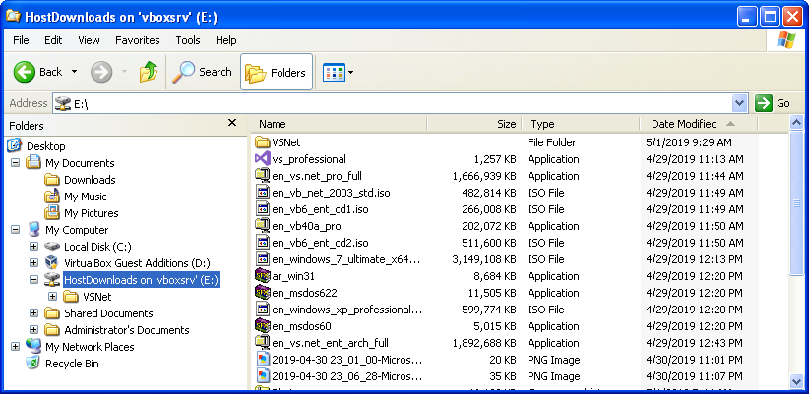Select the en_msdos60 application icon
This screenshot has width=809, height=394.
pyautogui.click(x=263, y=326)
